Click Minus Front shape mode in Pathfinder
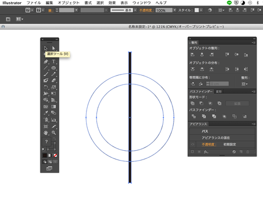This screenshot has width=263, height=211. tap(201, 103)
